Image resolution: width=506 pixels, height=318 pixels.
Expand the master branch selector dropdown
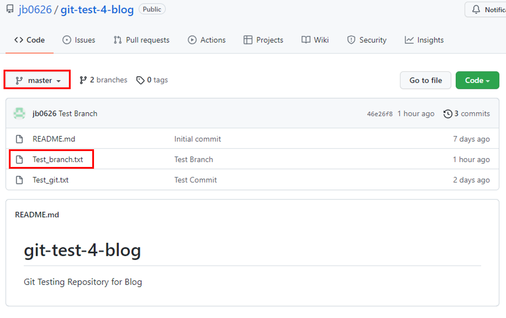(37, 80)
